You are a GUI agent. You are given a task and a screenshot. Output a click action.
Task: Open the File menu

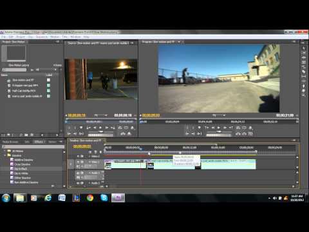tap(3, 37)
